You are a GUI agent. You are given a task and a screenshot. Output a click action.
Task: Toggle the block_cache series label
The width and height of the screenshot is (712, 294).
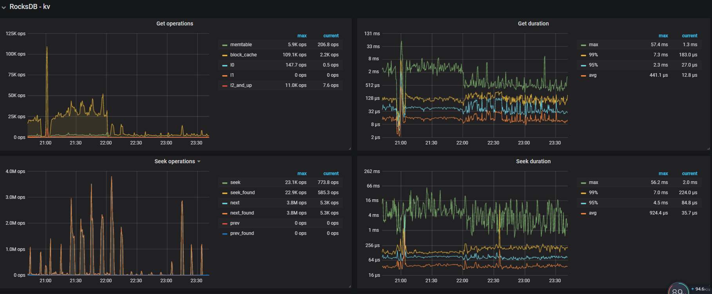[x=243, y=55]
